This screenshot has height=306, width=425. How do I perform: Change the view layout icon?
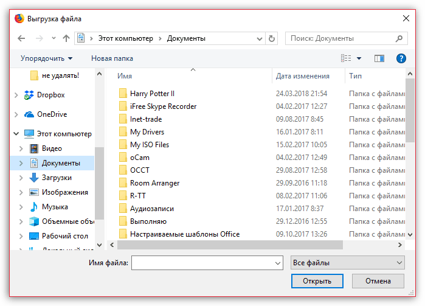click(x=346, y=58)
